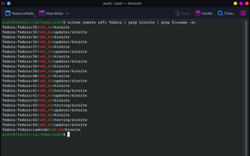Image resolution: width=250 pixels, height=156 pixels.
Task: Click the window title 'asahi : bash — Konsole'
Action: pyautogui.click(x=125, y=3)
